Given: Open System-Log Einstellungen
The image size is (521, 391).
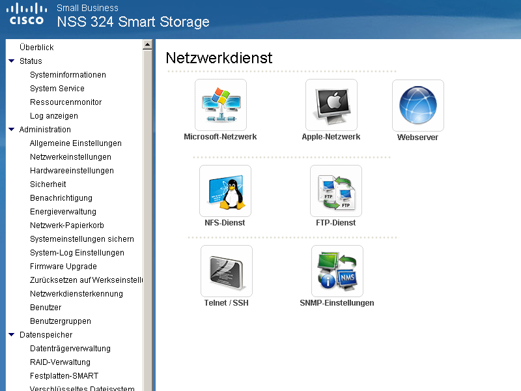Looking at the screenshot, I should (x=77, y=253).
